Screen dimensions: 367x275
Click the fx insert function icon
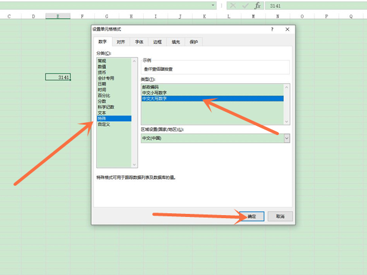tap(258, 5)
